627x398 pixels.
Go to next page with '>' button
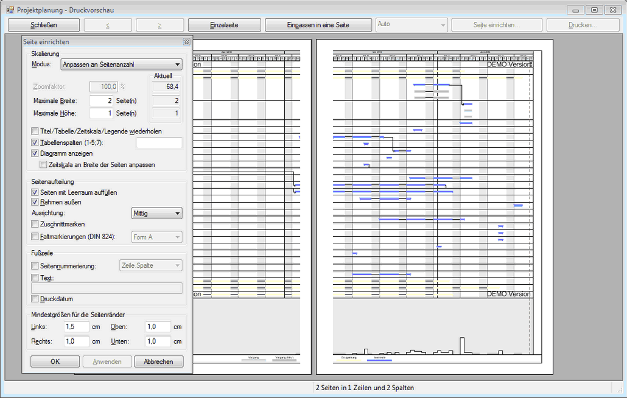pyautogui.click(x=159, y=25)
